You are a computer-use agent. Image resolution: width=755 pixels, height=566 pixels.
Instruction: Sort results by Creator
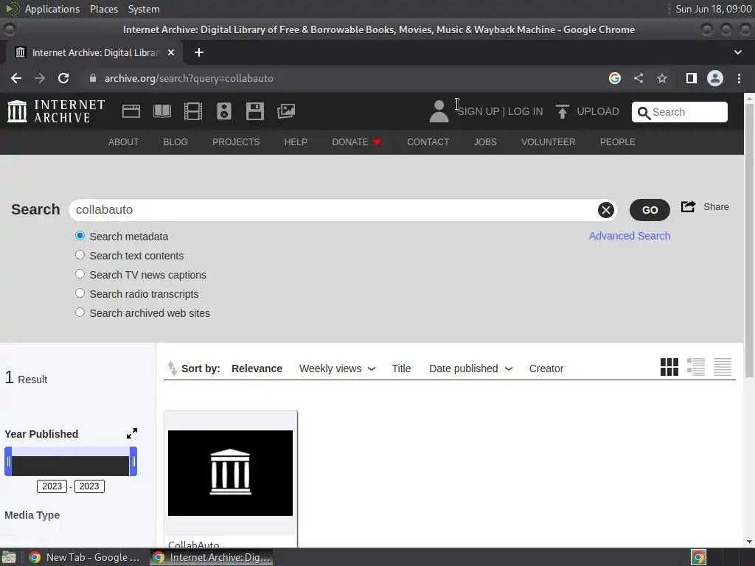coord(546,368)
